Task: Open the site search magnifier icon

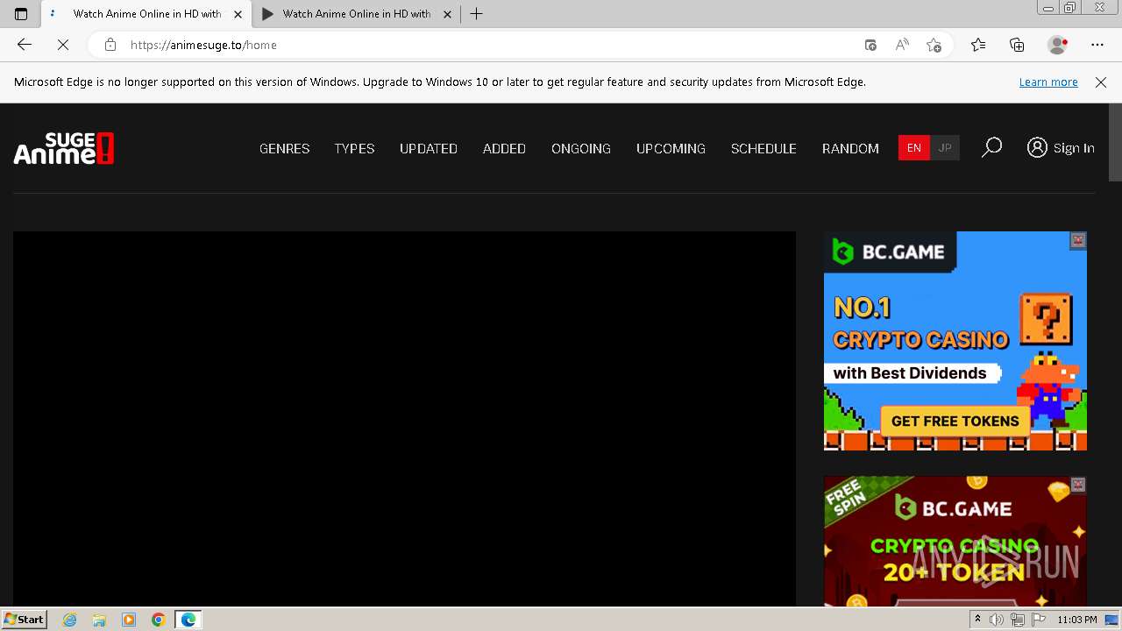Action: point(991,147)
